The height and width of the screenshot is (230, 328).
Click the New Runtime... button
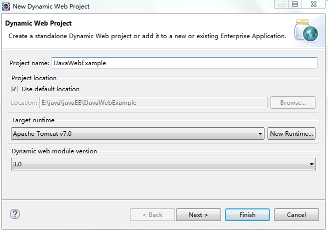[291, 134]
